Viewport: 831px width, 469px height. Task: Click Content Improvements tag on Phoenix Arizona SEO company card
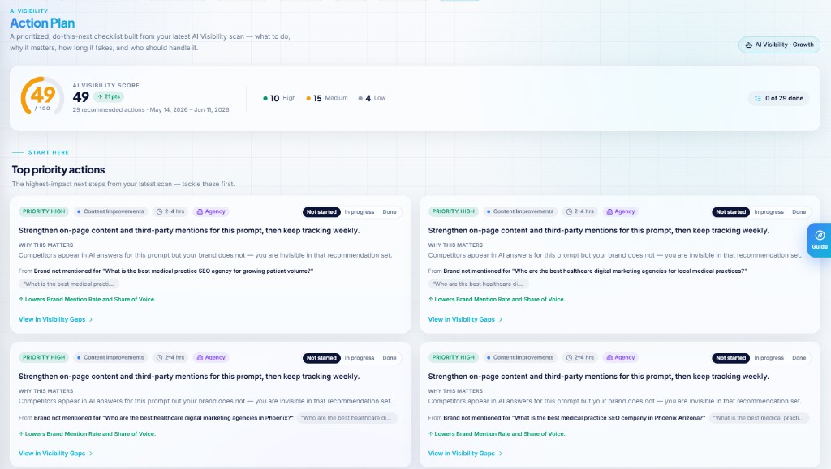520,357
